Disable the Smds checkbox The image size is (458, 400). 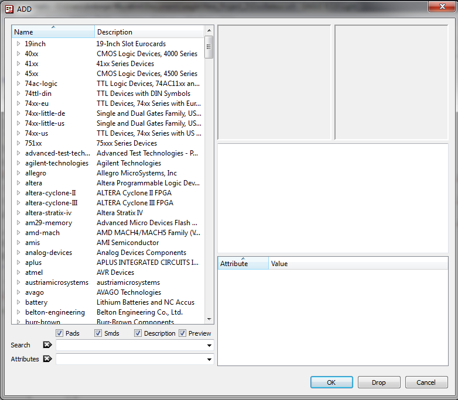pyautogui.click(x=98, y=333)
